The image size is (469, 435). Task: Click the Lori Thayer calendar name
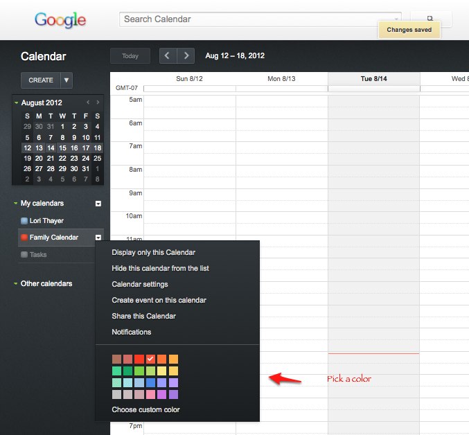coord(46,221)
